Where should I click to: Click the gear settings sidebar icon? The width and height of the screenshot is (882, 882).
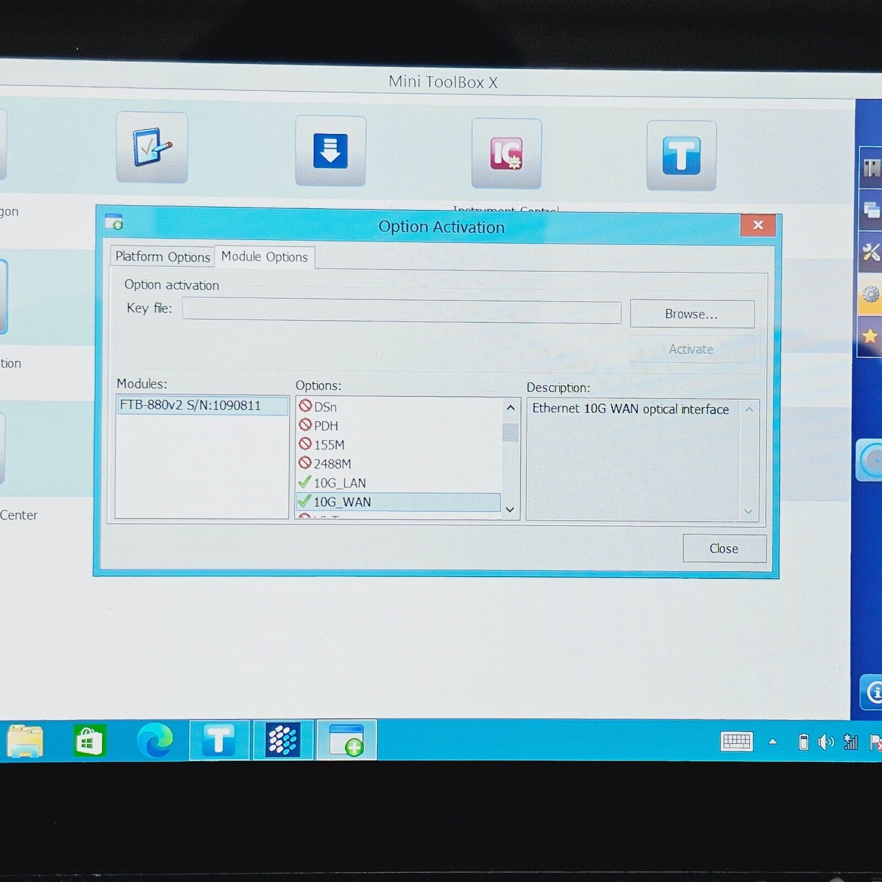[x=870, y=294]
